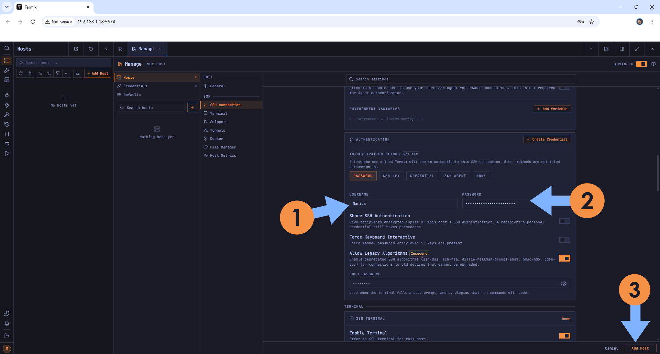Click the play triangle sidebar icon
The height and width of the screenshot is (354, 660).
coord(7,153)
